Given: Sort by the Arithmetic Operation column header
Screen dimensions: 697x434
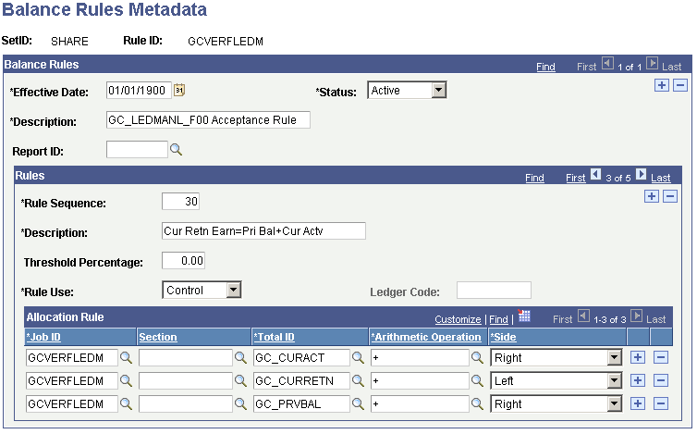Looking at the screenshot, I should tap(426, 337).
